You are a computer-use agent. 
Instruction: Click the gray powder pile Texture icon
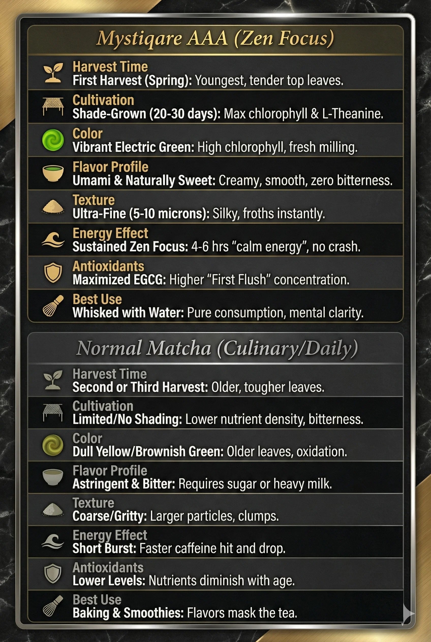(53, 509)
